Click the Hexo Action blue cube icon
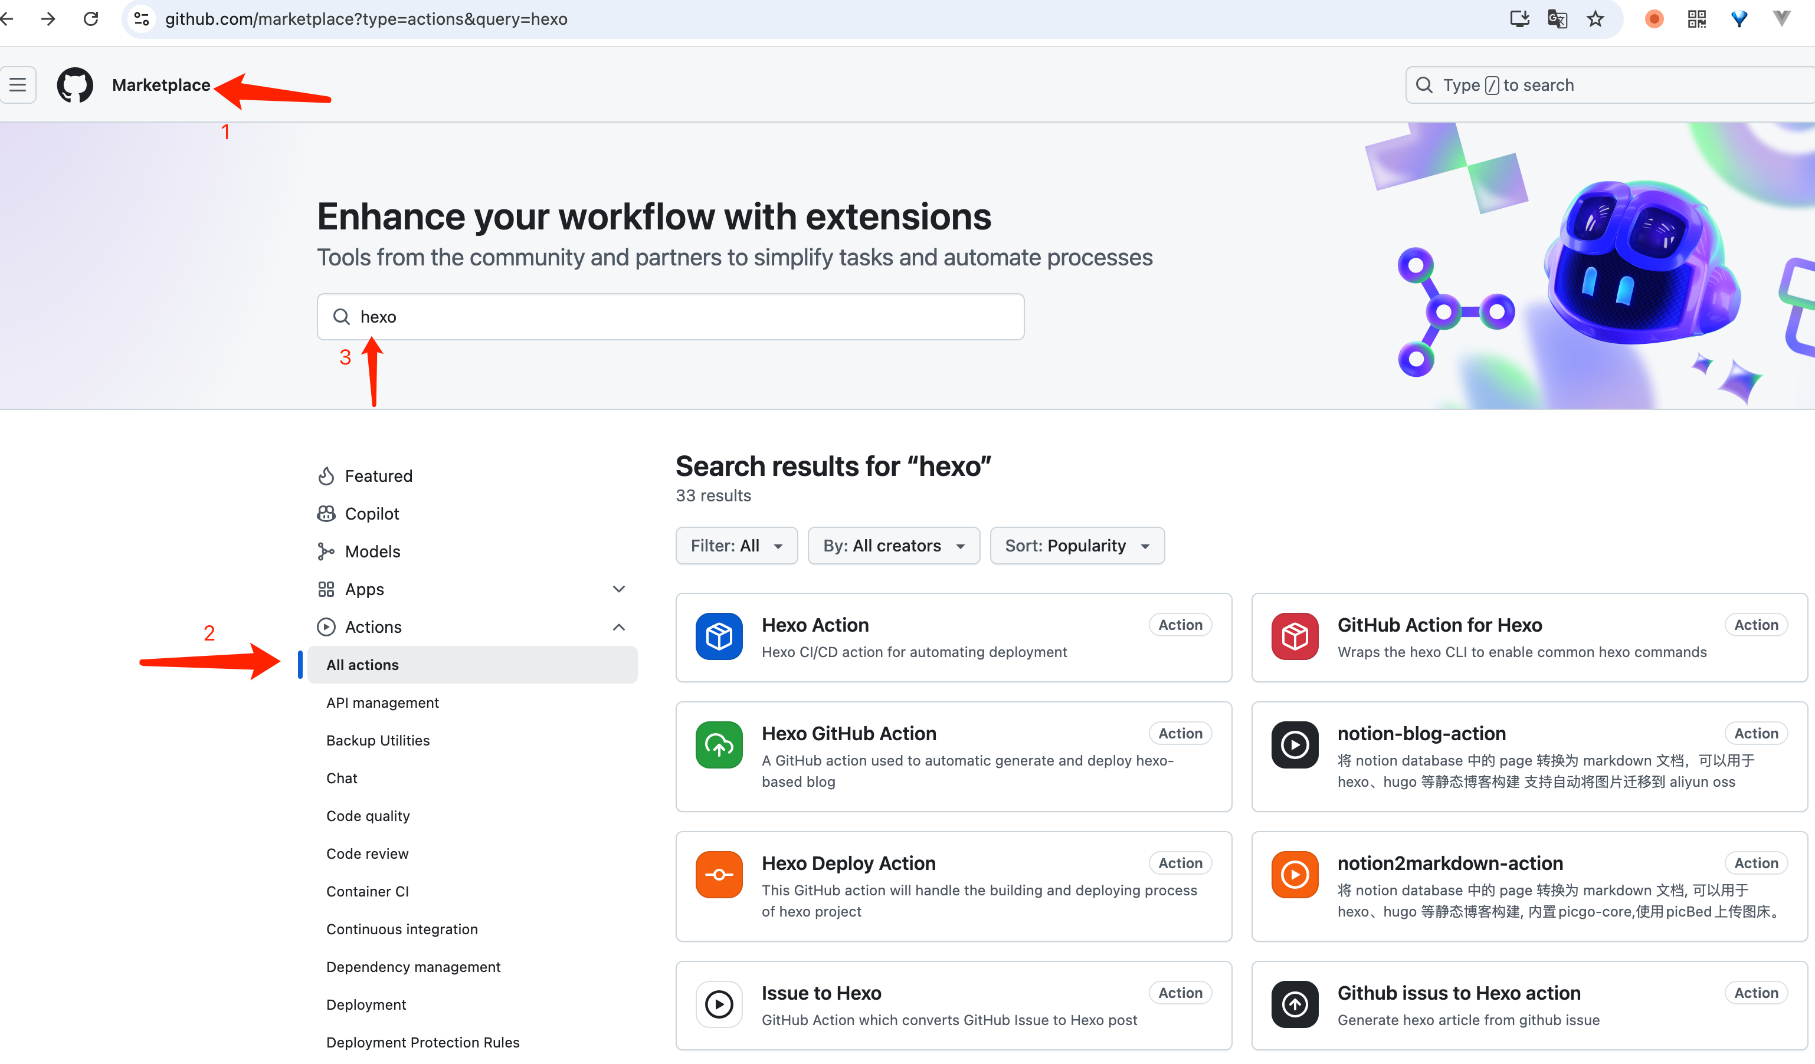Image resolution: width=1815 pixels, height=1064 pixels. pos(718,636)
